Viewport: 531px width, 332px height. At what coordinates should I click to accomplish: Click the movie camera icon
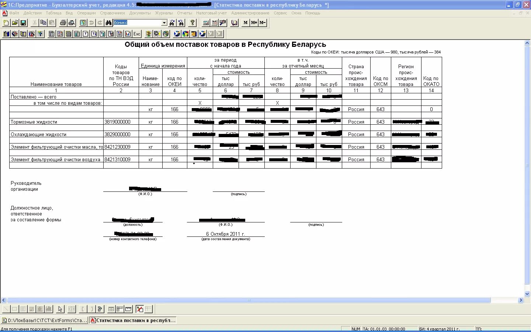coord(157,34)
